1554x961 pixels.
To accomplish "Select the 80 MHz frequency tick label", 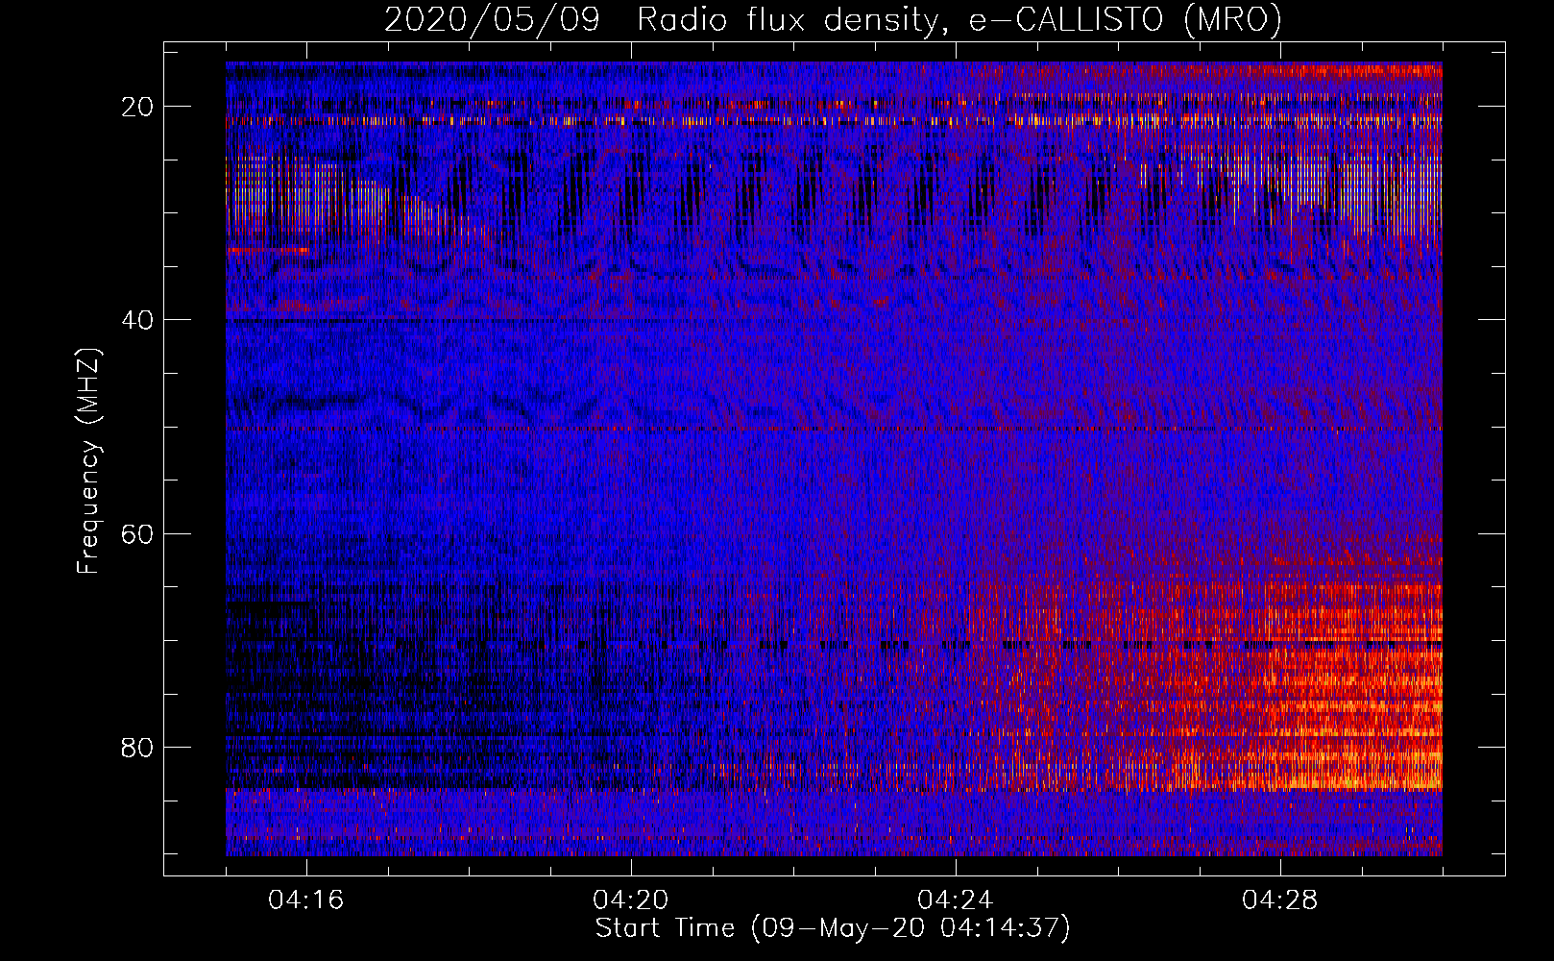I will 137,748.
